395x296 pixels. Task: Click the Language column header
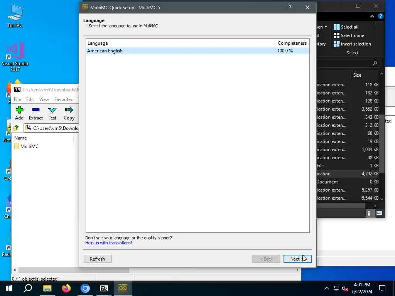(x=181, y=43)
